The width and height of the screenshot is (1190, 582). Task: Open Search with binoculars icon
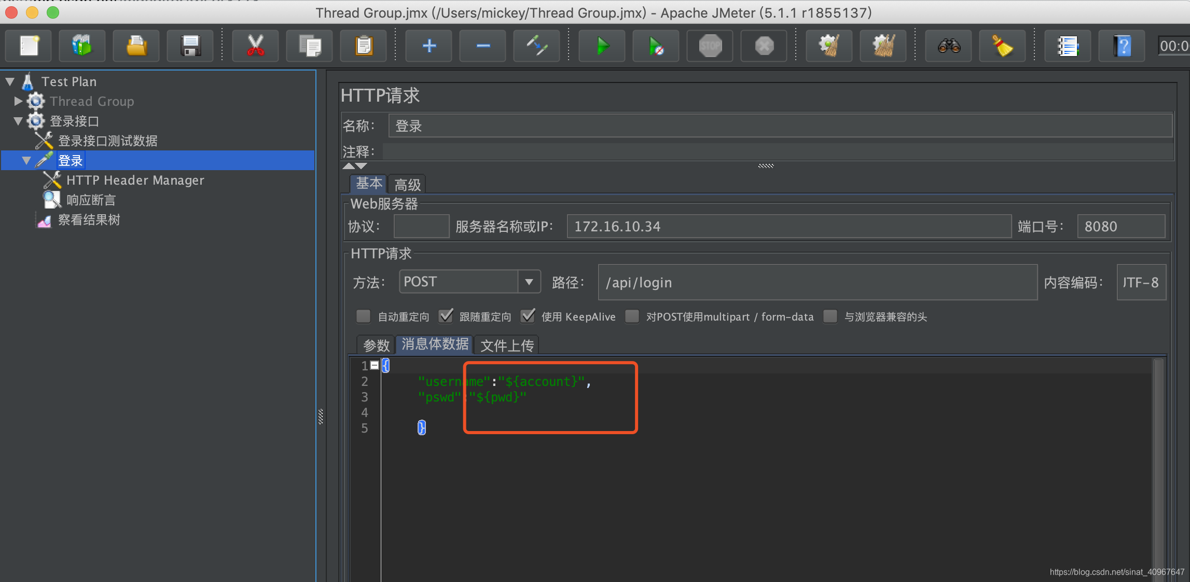pyautogui.click(x=948, y=46)
